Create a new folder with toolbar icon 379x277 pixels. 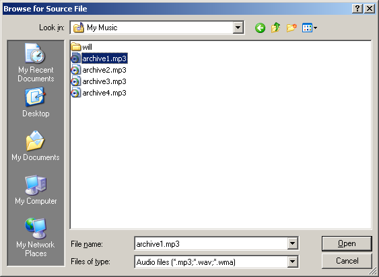[291, 28]
